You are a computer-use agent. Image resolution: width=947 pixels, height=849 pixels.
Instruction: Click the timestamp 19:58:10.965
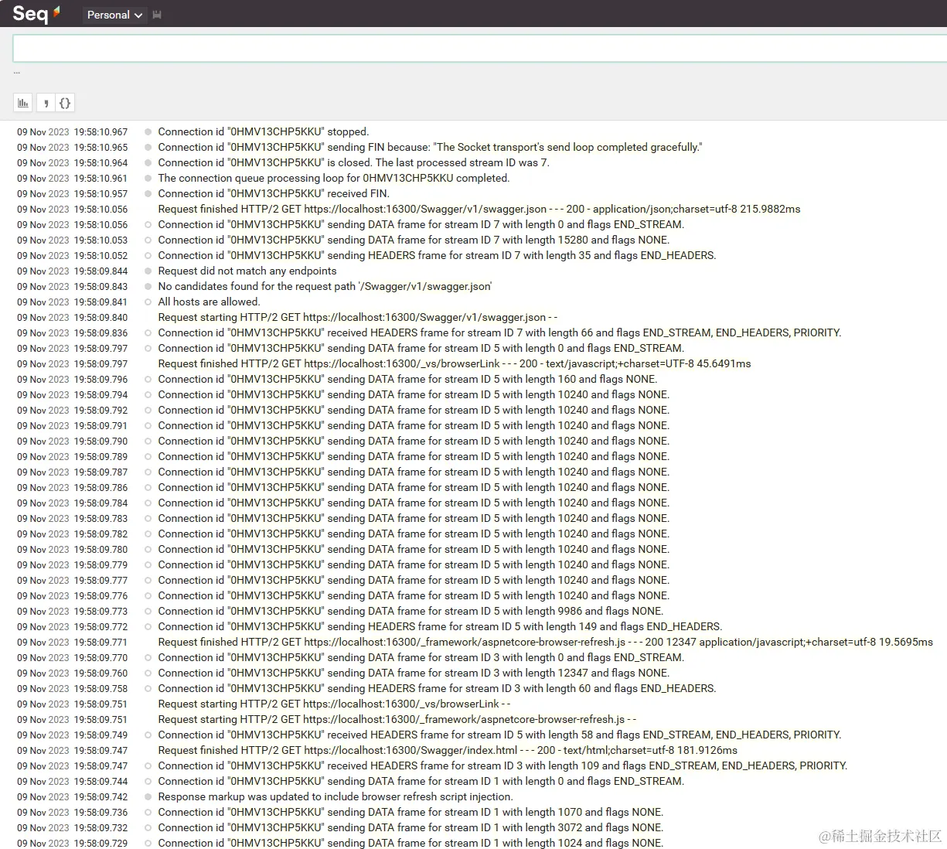click(x=101, y=148)
